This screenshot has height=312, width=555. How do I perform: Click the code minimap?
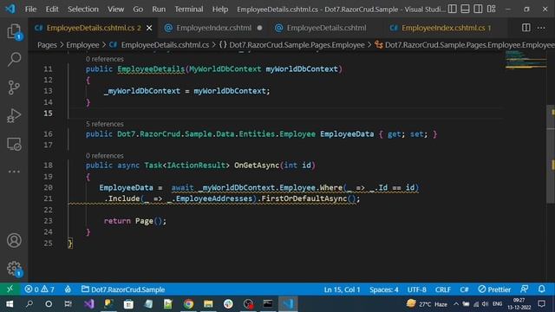526,60
